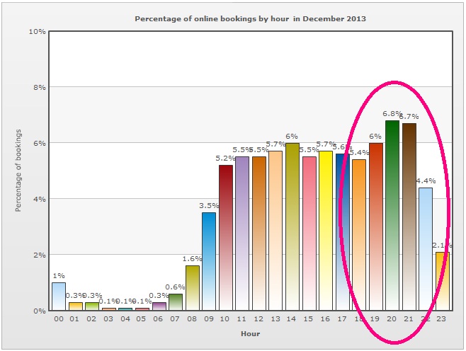Click the 'Hour' x-axis title
The height and width of the screenshot is (351, 466).
coord(250,333)
